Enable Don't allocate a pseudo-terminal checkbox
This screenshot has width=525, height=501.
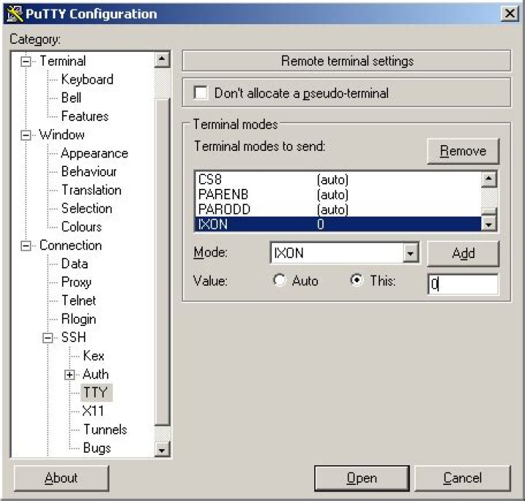(201, 93)
